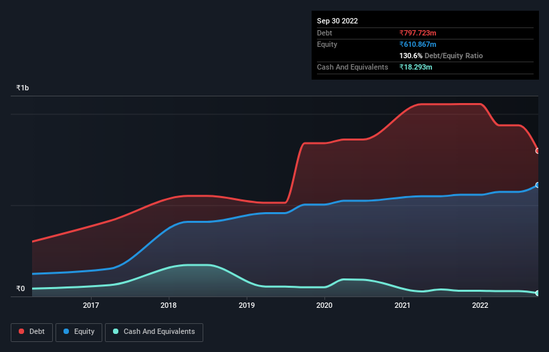Click the ₹610.867m equity value
Viewport: 549px width, 352px height.
[x=418, y=44]
